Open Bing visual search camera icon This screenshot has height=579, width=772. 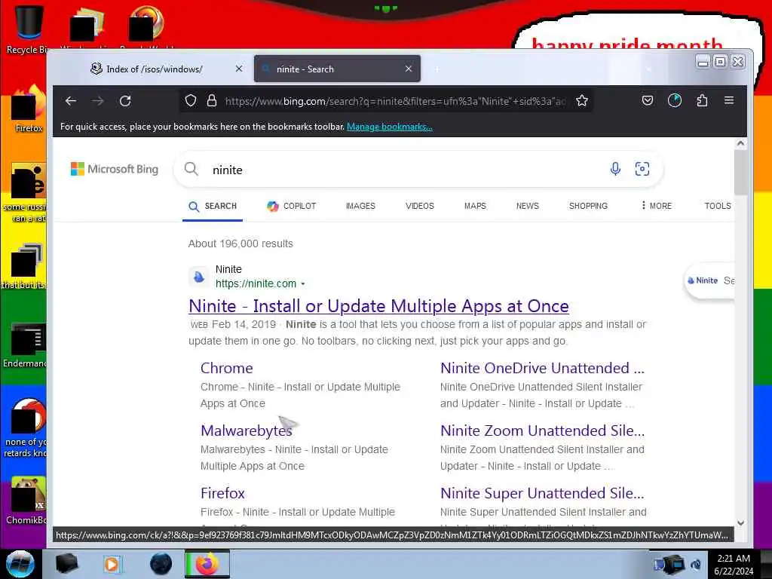click(x=642, y=169)
